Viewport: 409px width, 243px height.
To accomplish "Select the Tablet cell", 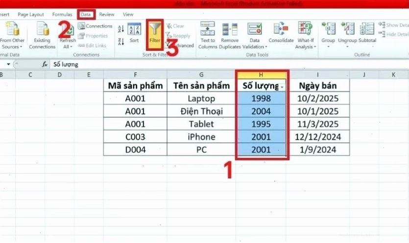I will click(201, 124).
